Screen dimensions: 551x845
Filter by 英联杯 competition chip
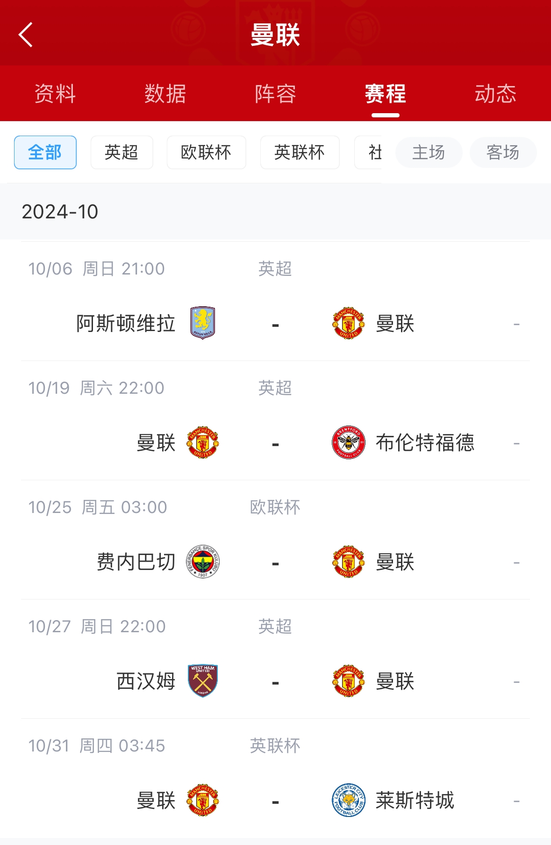click(300, 152)
